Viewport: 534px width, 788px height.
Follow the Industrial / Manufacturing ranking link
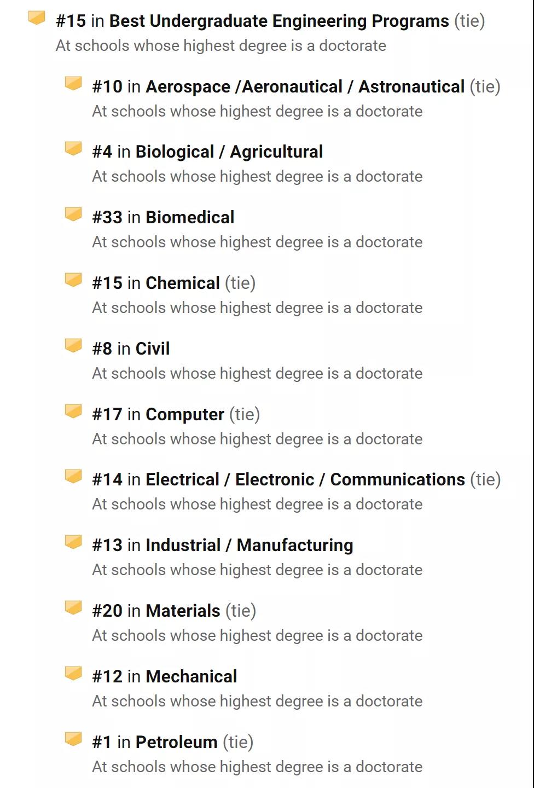click(249, 545)
